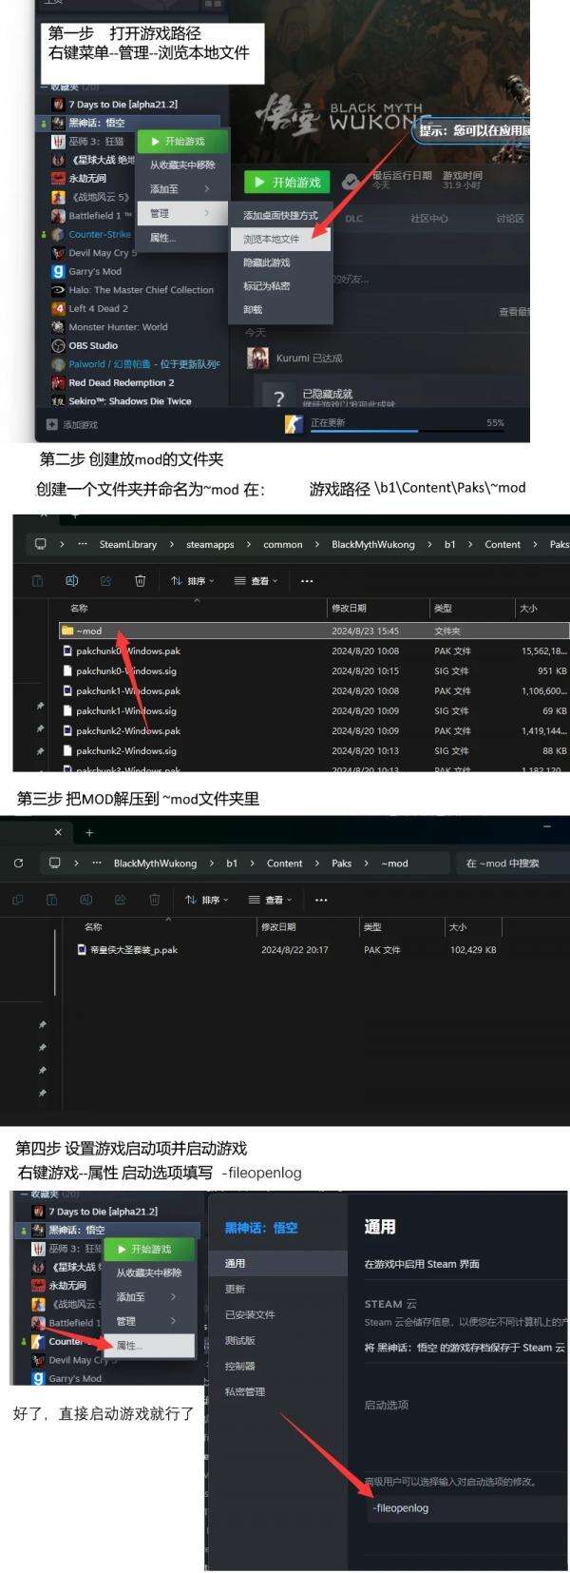This screenshot has height=1573, width=570.
Task: Click the share icon in the Paks folder toolbar
Action: point(105,580)
